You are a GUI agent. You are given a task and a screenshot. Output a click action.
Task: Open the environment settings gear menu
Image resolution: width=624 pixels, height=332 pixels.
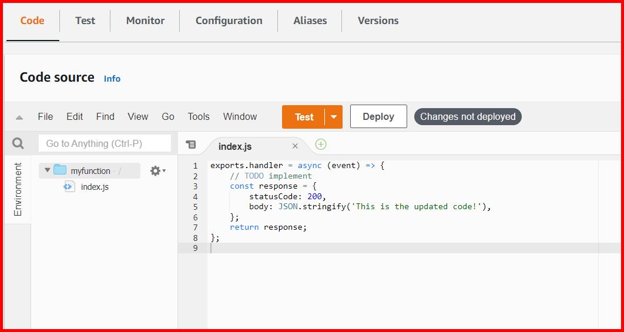coord(157,171)
